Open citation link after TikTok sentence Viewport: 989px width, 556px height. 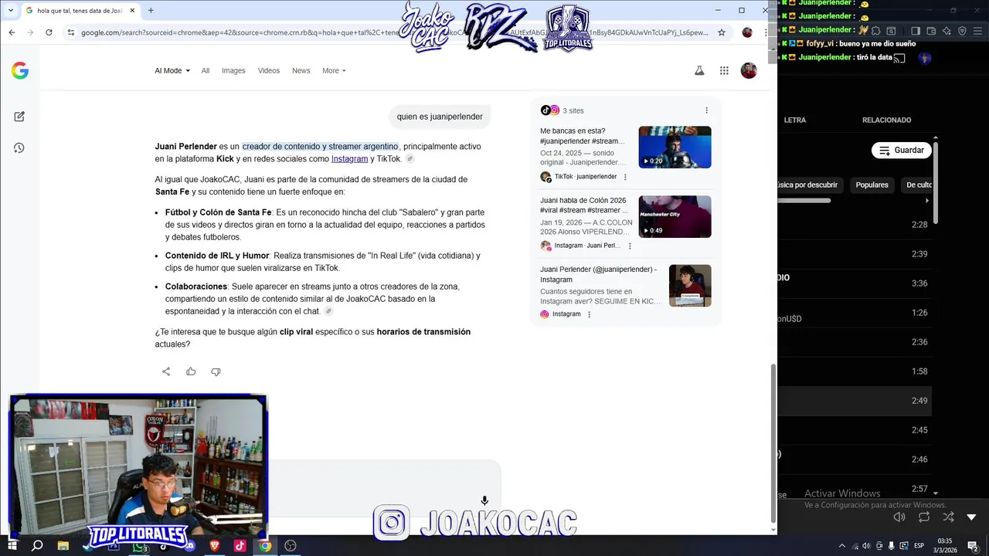pyautogui.click(x=410, y=159)
